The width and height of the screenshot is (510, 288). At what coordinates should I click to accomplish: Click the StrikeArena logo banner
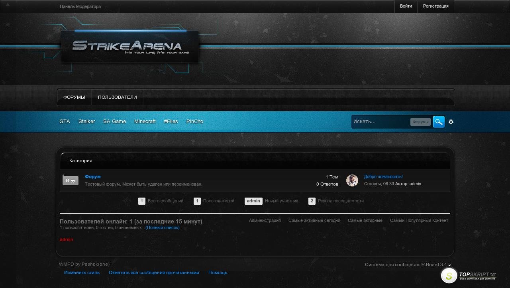130,47
